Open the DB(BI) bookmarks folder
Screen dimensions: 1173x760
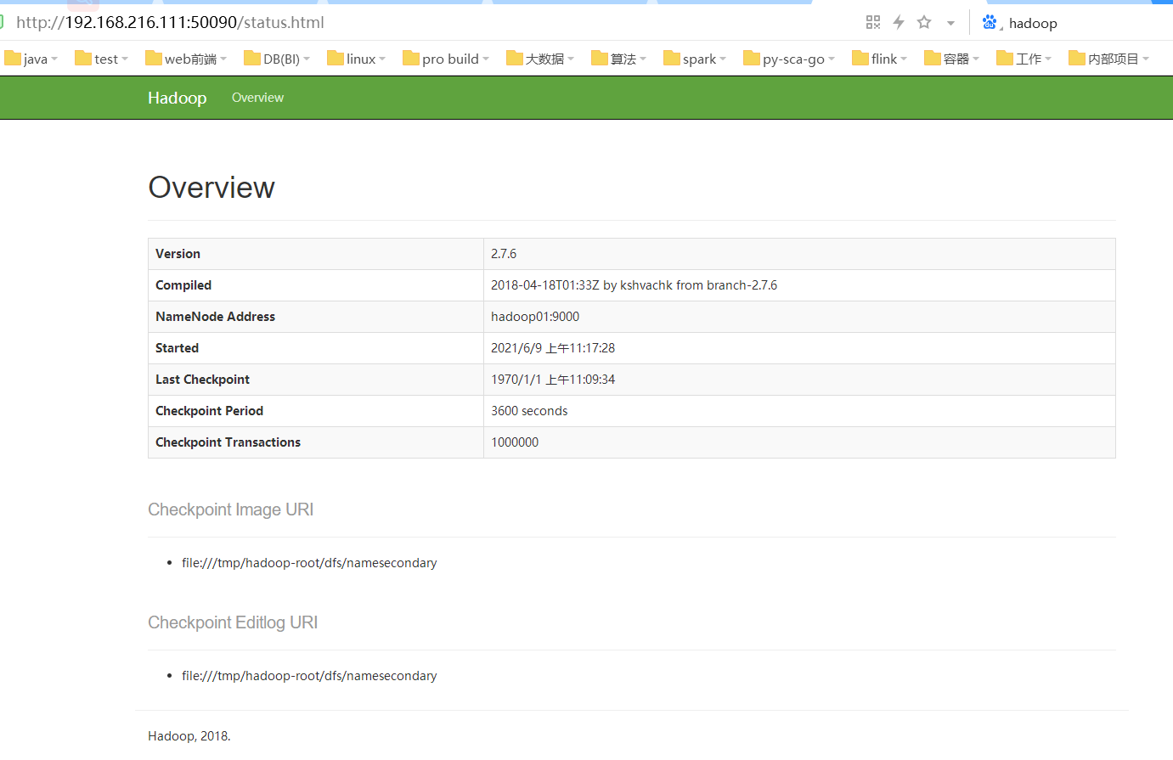pyautogui.click(x=277, y=59)
